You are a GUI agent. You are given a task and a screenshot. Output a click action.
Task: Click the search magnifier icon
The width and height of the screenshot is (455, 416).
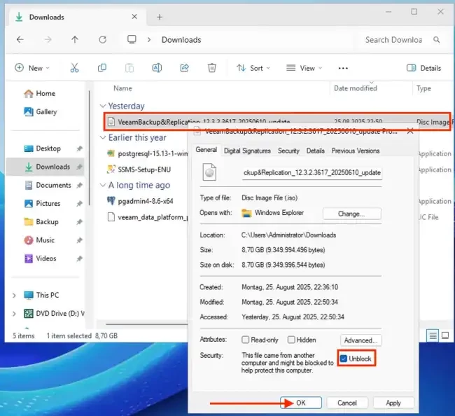[436, 39]
